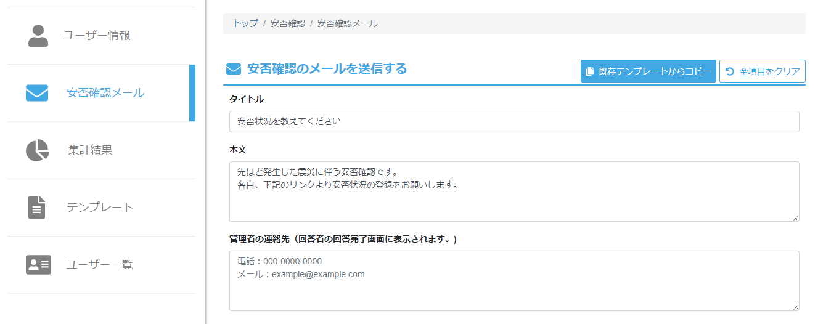Viewport: 818px width, 324px height.
Task: Click the 管理者の連絡先 field label
Action: point(343,238)
